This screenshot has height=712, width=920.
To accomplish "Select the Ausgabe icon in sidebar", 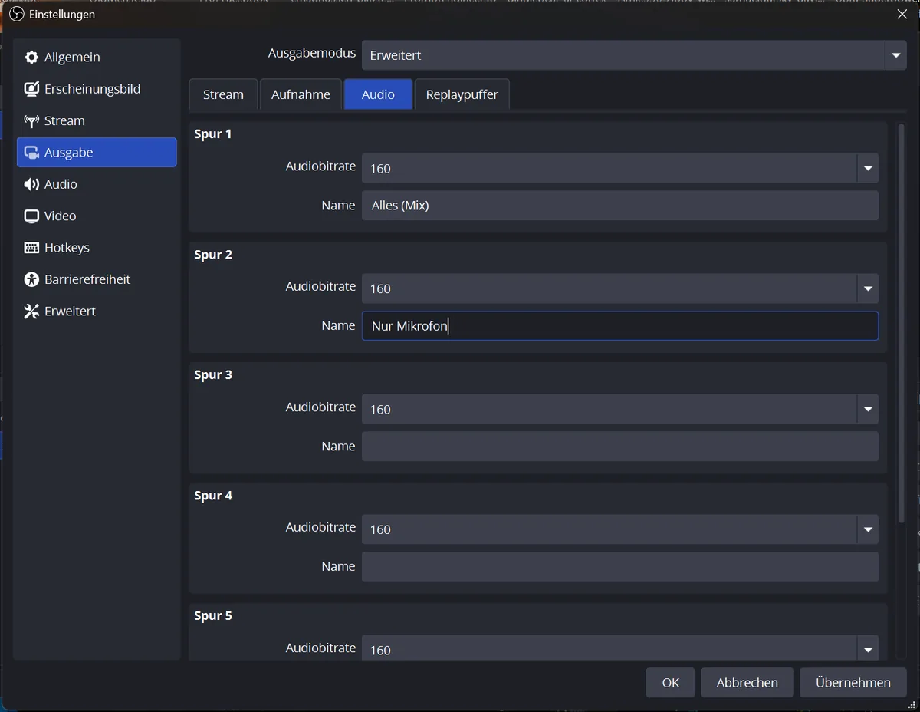I will (31, 153).
